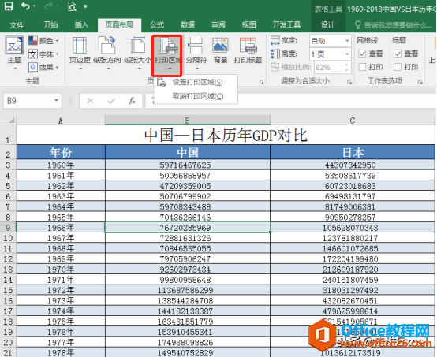Click the 纸张大小 paper size icon
This screenshot has height=357, width=437.
[138, 46]
